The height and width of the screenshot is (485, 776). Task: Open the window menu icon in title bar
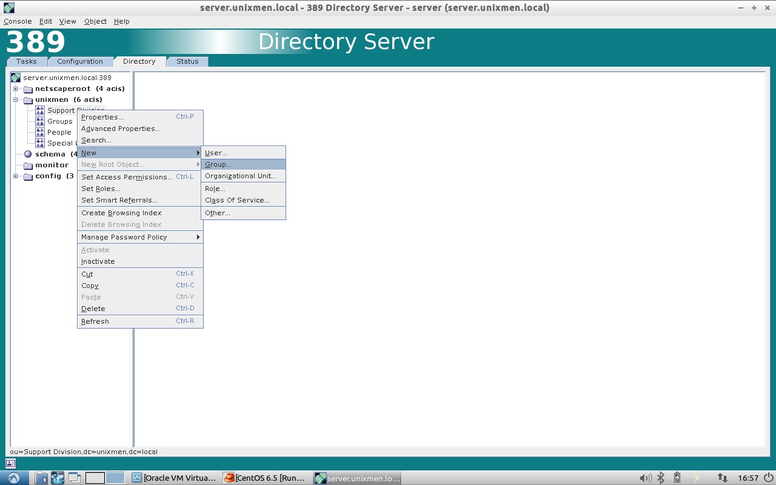pos(8,8)
